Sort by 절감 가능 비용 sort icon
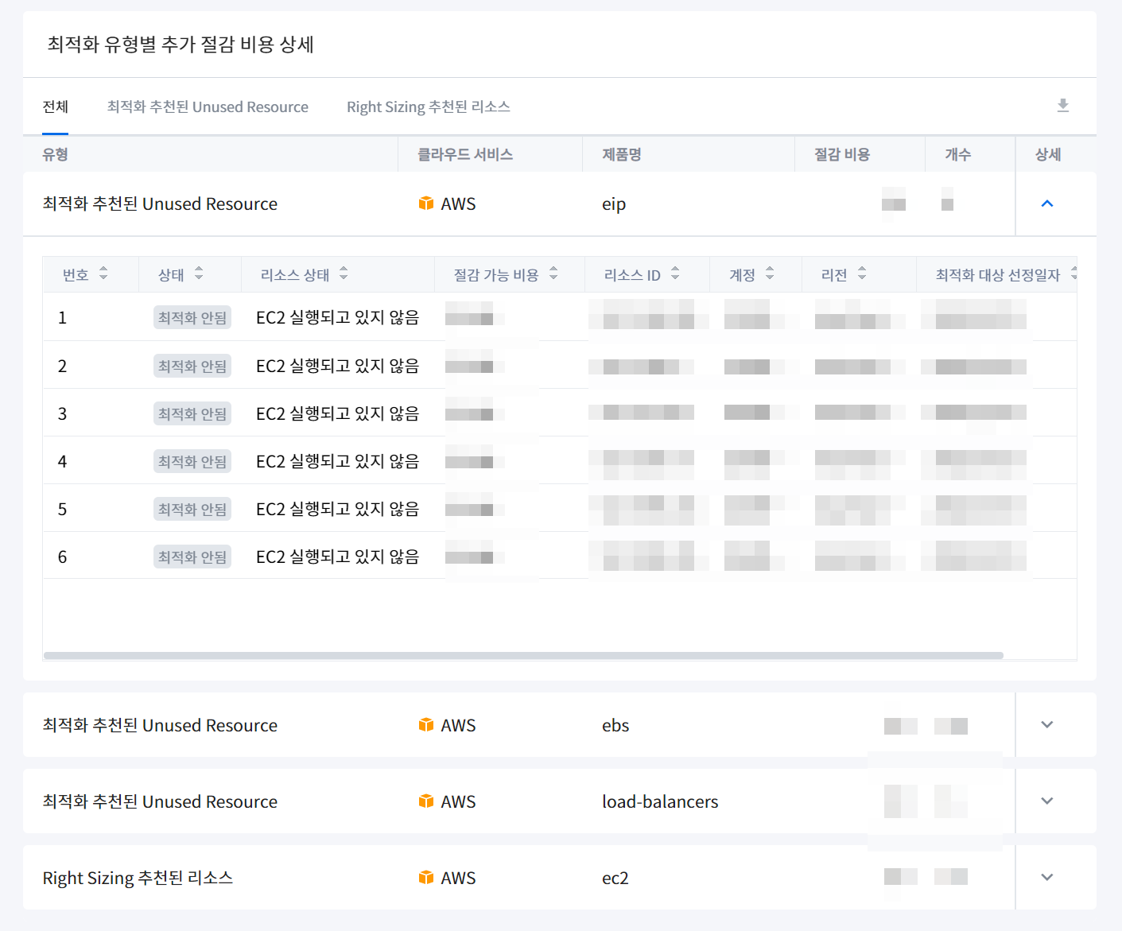Image resolution: width=1122 pixels, height=931 pixels. pos(553,274)
